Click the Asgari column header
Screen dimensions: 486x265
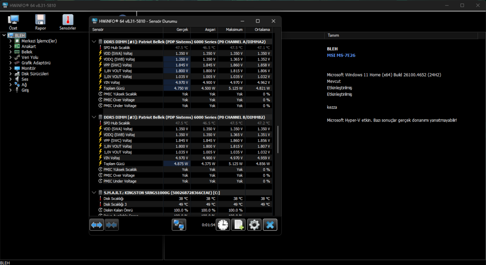pos(204,30)
